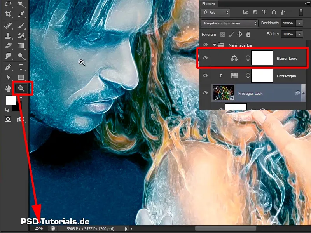
Task: Select the Spot Healing Brush tool
Action: 8,25
